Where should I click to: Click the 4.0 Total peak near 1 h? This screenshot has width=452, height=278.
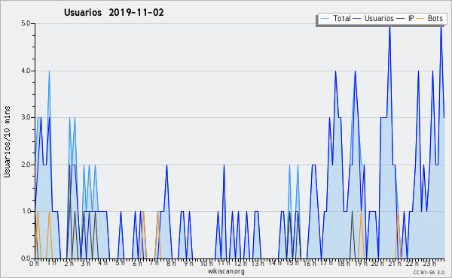point(49,72)
